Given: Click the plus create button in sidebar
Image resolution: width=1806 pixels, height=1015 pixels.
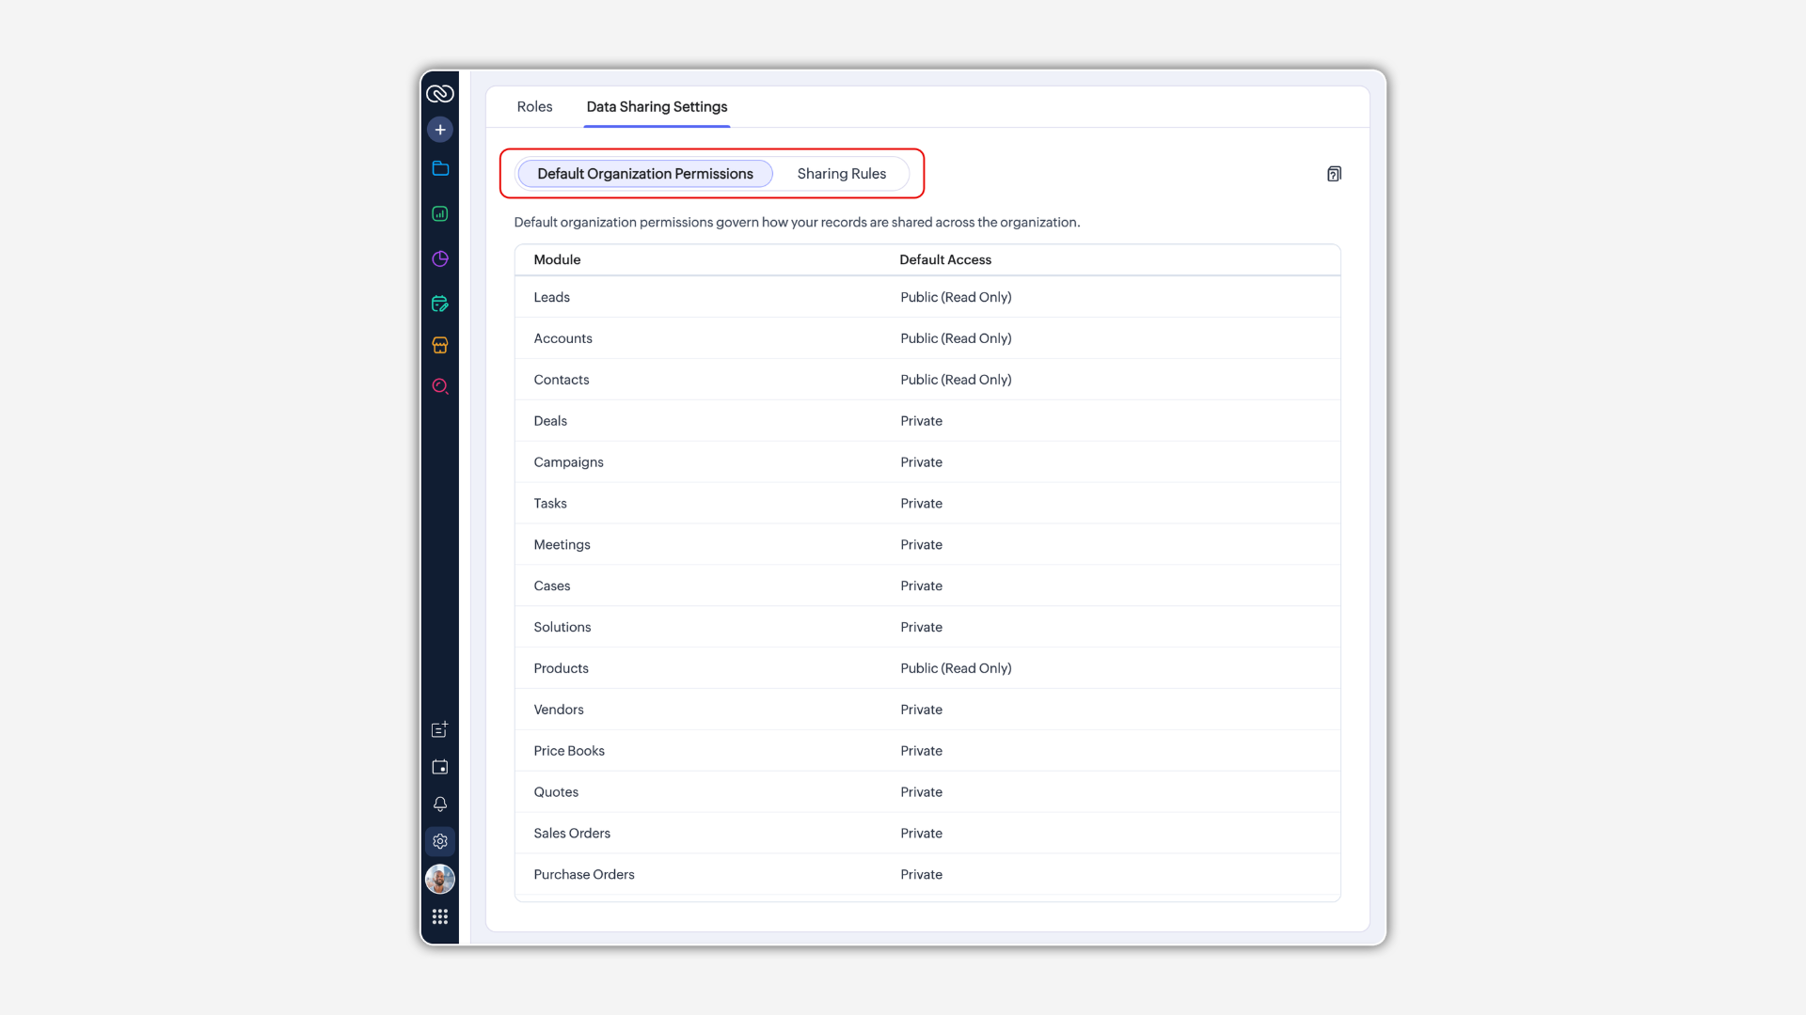Looking at the screenshot, I should pos(439,130).
